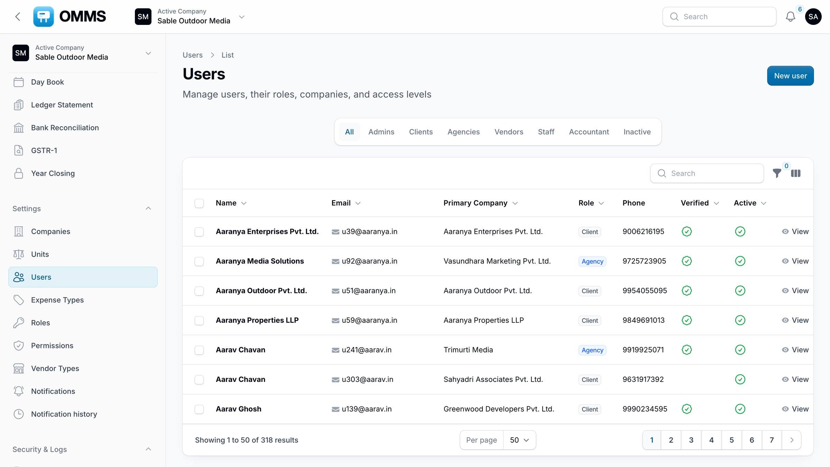View the Aarav Ghosh user
This screenshot has height=467, width=830.
[x=795, y=409]
